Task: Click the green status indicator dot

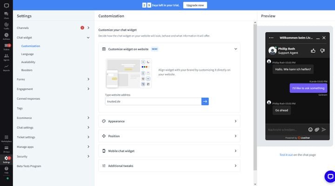Action: [7, 178]
